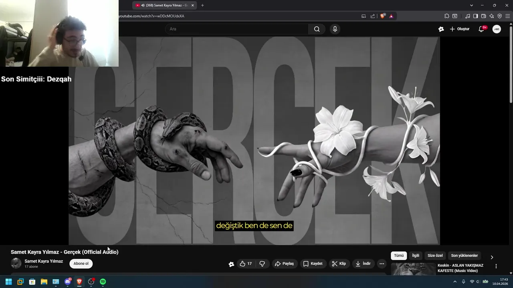Click the channel avatar beside Samet Kayra Yılmaz
This screenshot has width=513, height=288.
16,263
